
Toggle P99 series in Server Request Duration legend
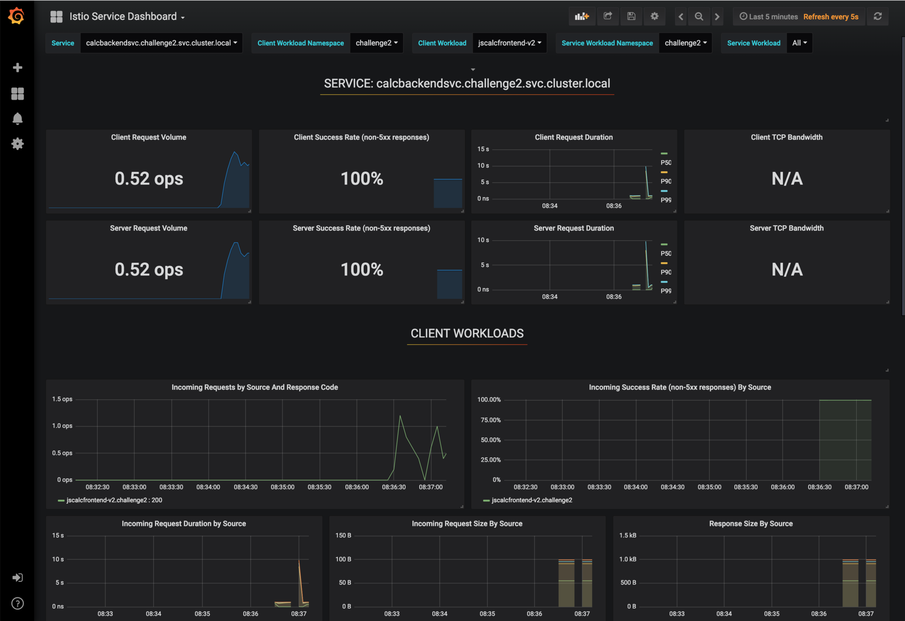(x=666, y=291)
